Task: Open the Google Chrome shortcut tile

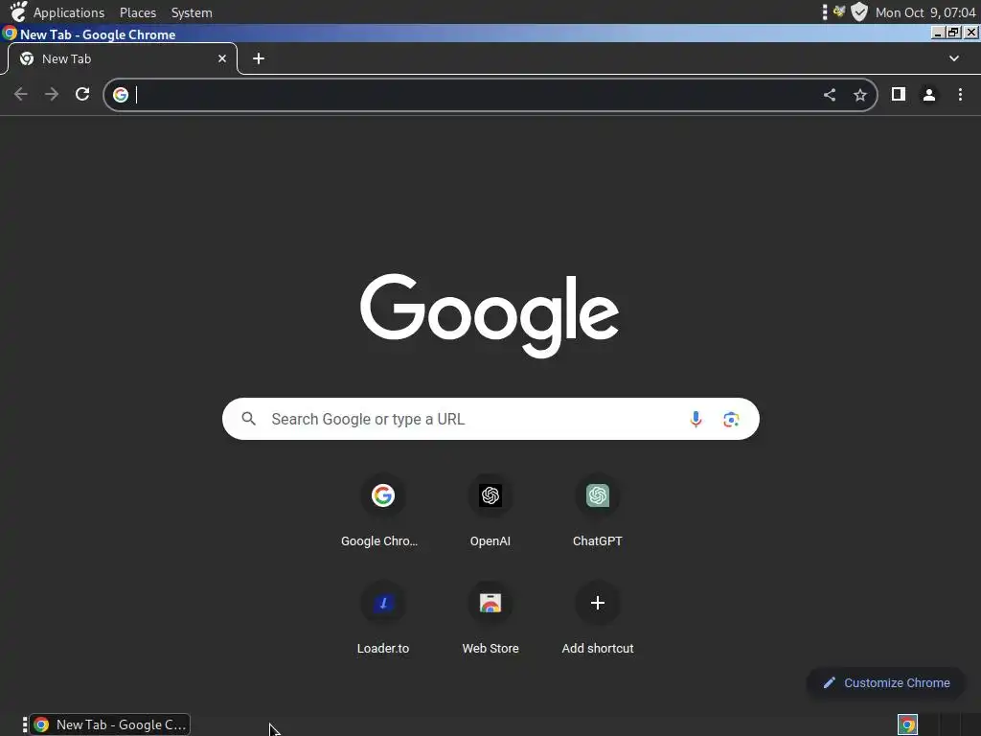Action: [382, 512]
